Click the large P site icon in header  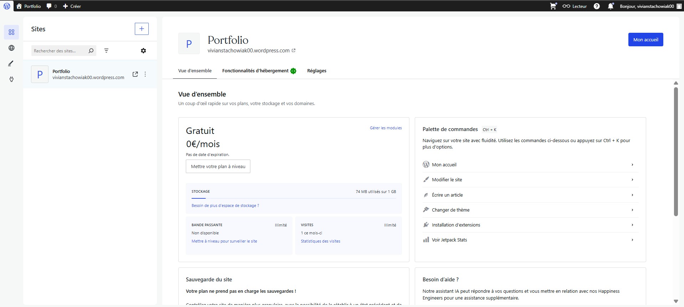(189, 43)
